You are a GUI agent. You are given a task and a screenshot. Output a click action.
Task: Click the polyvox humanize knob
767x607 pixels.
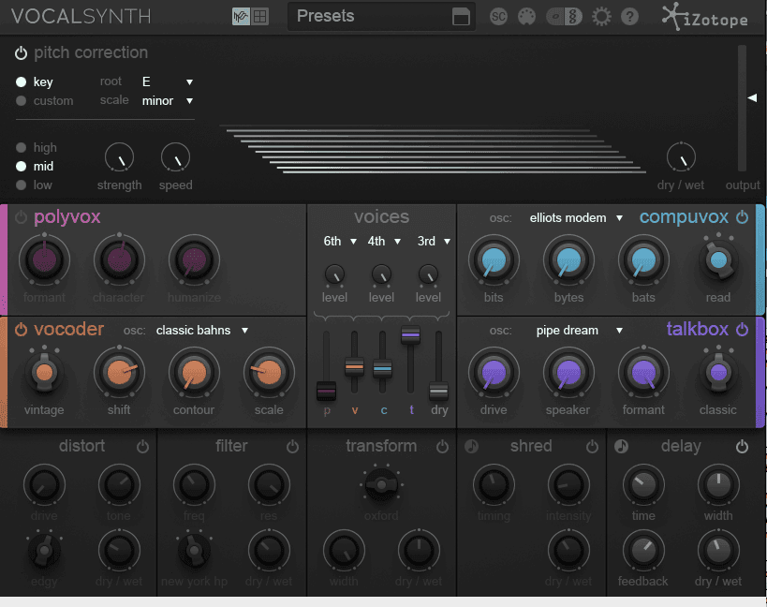tap(194, 259)
